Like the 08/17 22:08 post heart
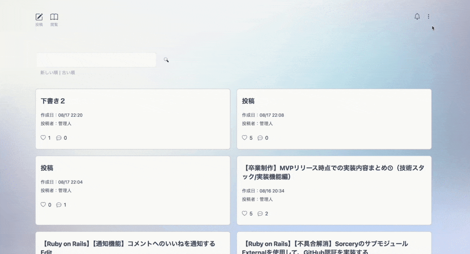The image size is (470, 254). tap(244, 138)
